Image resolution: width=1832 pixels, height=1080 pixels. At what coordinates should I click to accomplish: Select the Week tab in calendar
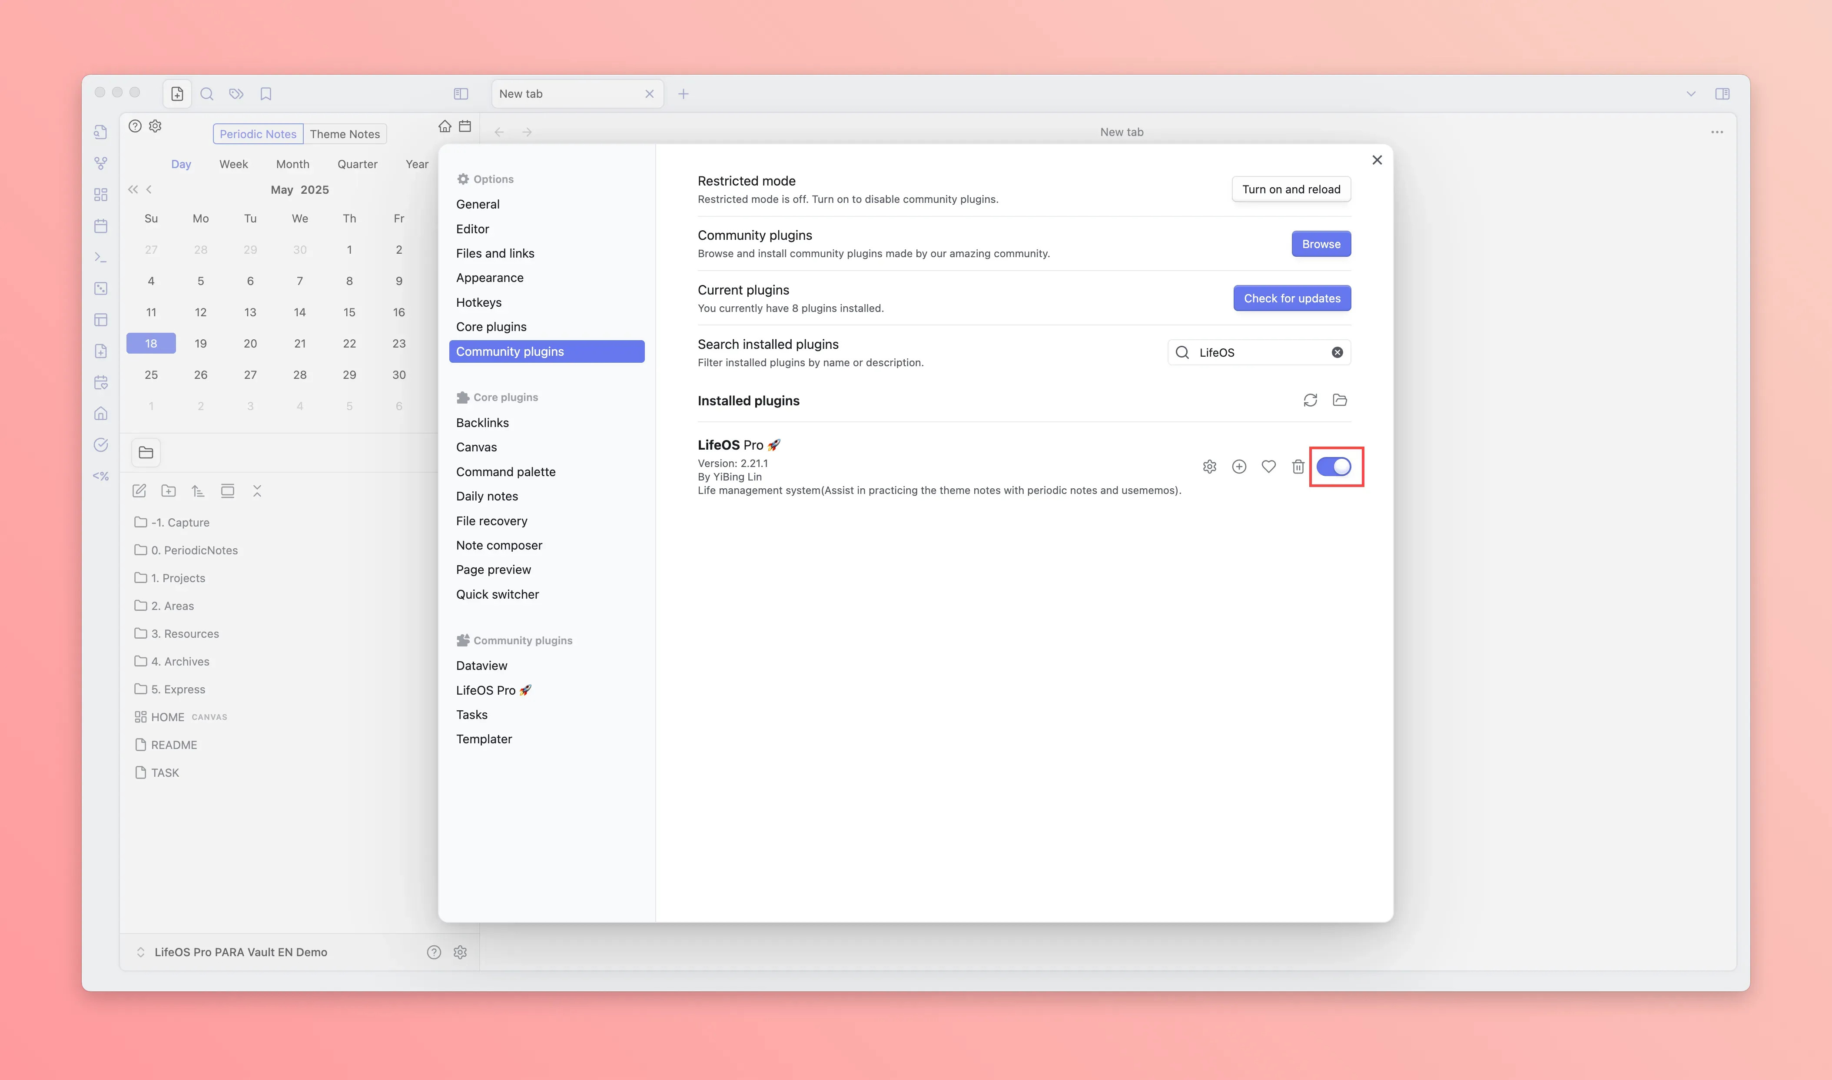tap(233, 165)
